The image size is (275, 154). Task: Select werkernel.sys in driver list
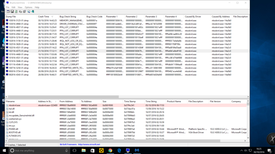coord(15,119)
